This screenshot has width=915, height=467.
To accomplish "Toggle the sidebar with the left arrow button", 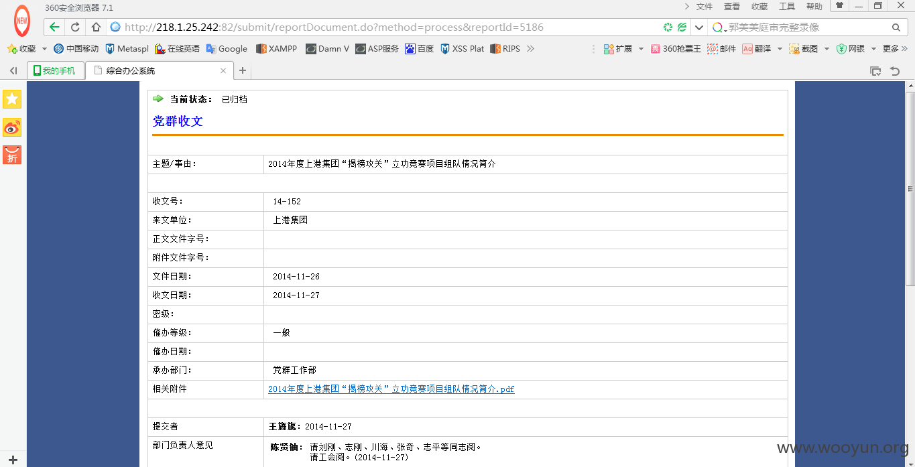I will point(13,70).
